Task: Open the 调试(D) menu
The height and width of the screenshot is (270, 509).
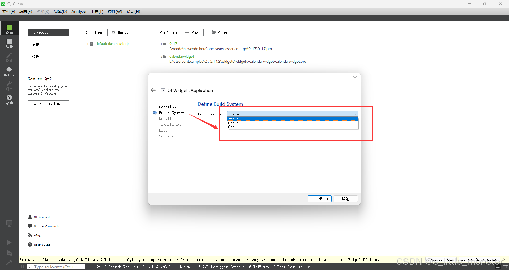Action: [x=60, y=12]
